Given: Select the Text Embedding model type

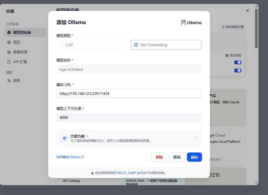Looking at the screenshot, I should (166, 45).
